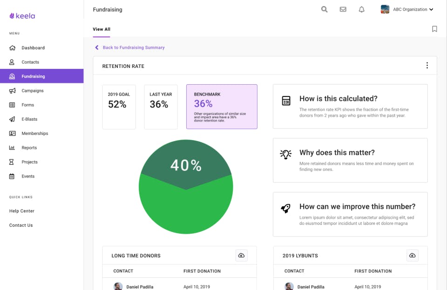Bookmark this page with the bookmark icon
This screenshot has width=447, height=290.
pyautogui.click(x=434, y=29)
